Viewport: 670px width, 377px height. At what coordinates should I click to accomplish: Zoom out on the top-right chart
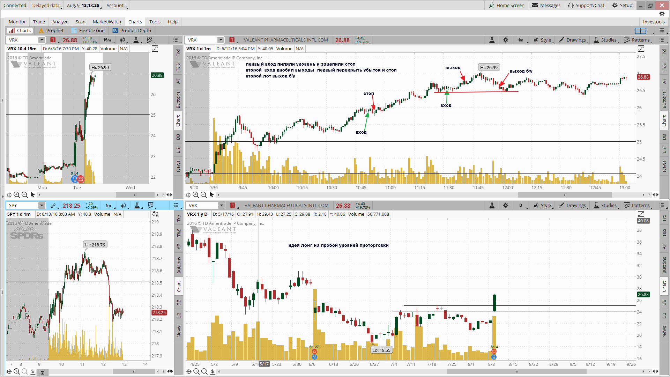204,195
